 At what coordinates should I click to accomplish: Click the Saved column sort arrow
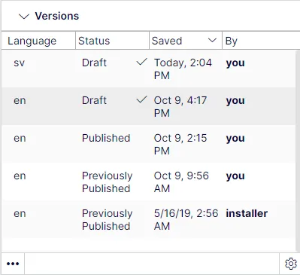click(212, 41)
